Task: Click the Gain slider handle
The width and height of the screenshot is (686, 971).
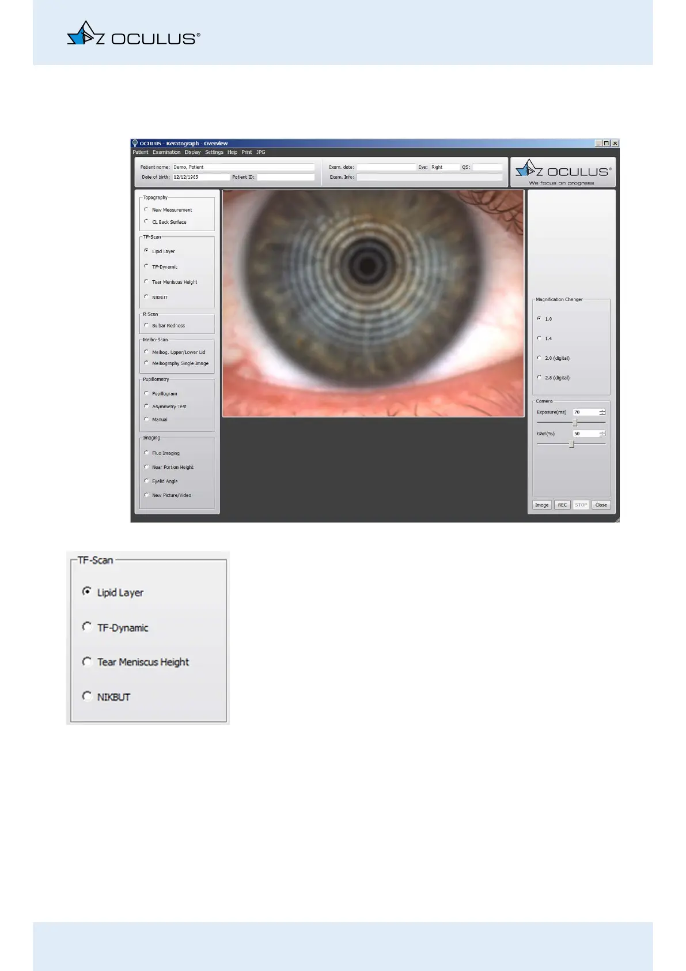Action: click(x=571, y=444)
